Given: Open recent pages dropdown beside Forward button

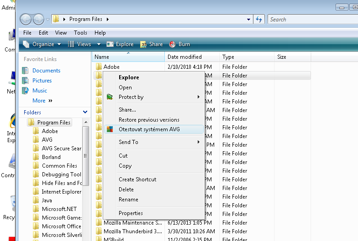Looking at the screenshot, I should [x=47, y=20].
